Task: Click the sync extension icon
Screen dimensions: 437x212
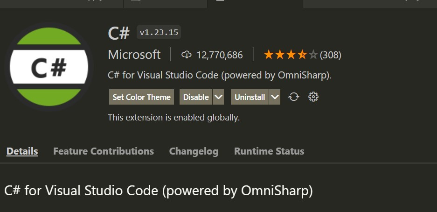Action: pos(293,97)
